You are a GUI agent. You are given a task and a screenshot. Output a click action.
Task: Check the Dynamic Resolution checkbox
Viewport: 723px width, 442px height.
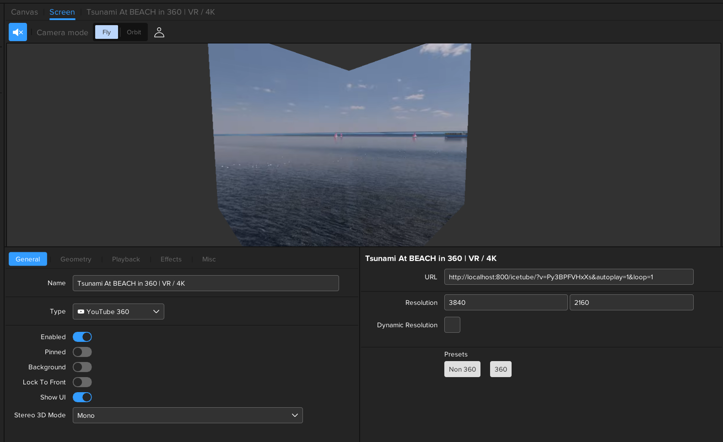[x=452, y=325]
